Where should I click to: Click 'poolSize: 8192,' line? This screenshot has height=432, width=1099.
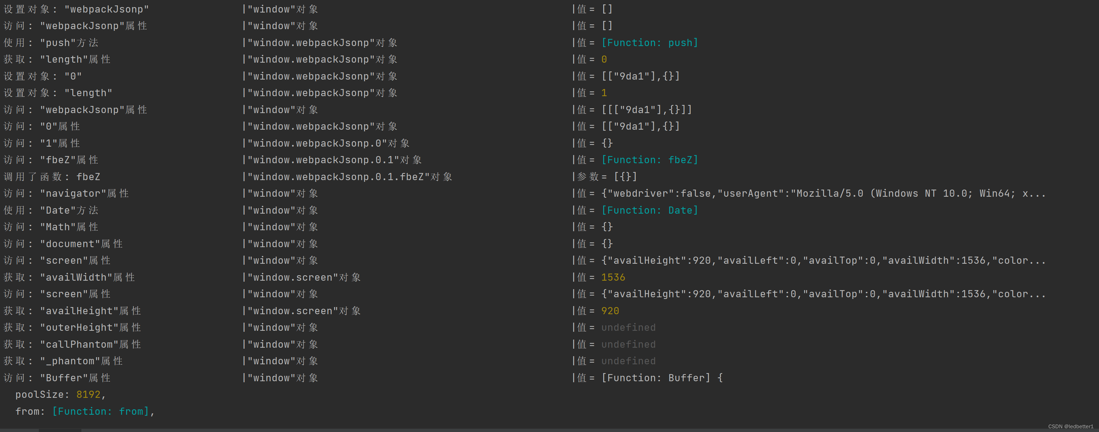click(x=61, y=394)
